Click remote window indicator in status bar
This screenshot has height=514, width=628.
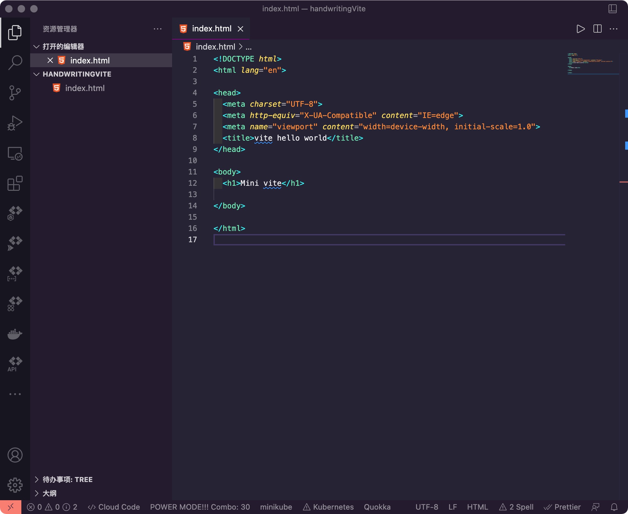pyautogui.click(x=11, y=507)
